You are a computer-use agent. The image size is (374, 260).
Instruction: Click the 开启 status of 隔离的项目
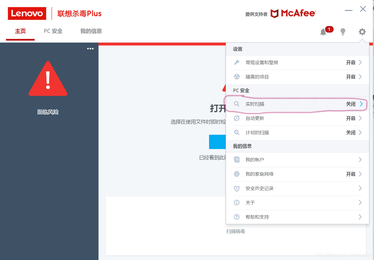pos(351,77)
